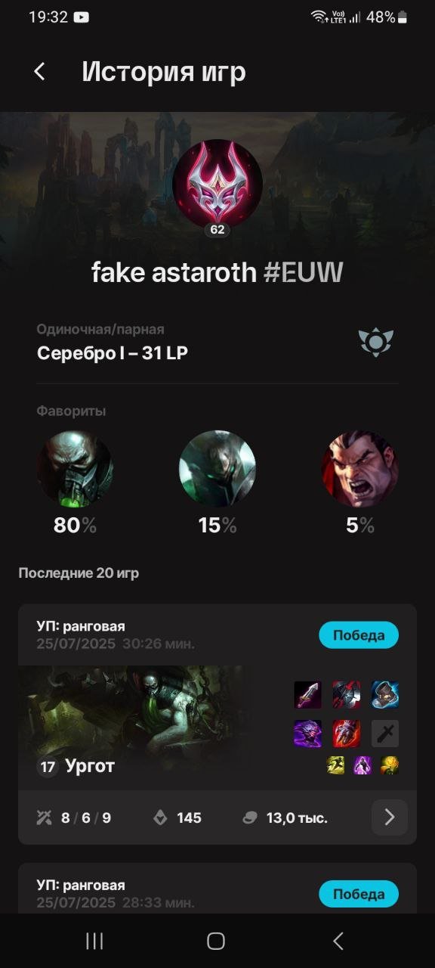Select the middle favorite champion at 15%
The height and width of the screenshot is (968, 435).
[217, 469]
